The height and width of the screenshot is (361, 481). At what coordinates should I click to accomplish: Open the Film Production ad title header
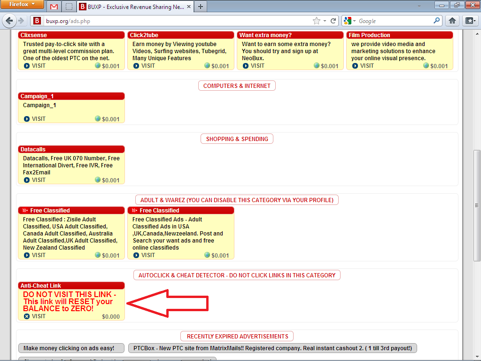400,35
